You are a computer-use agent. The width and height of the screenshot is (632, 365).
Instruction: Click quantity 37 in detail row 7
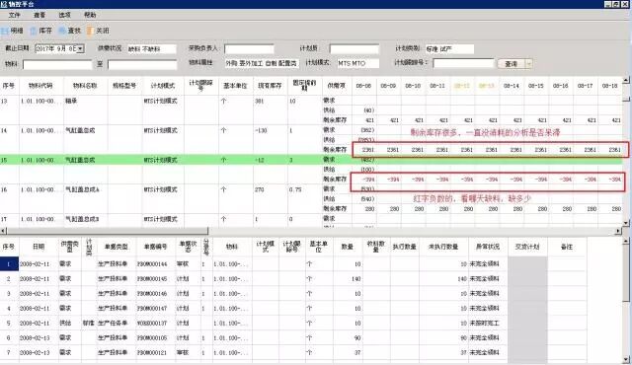(x=357, y=352)
